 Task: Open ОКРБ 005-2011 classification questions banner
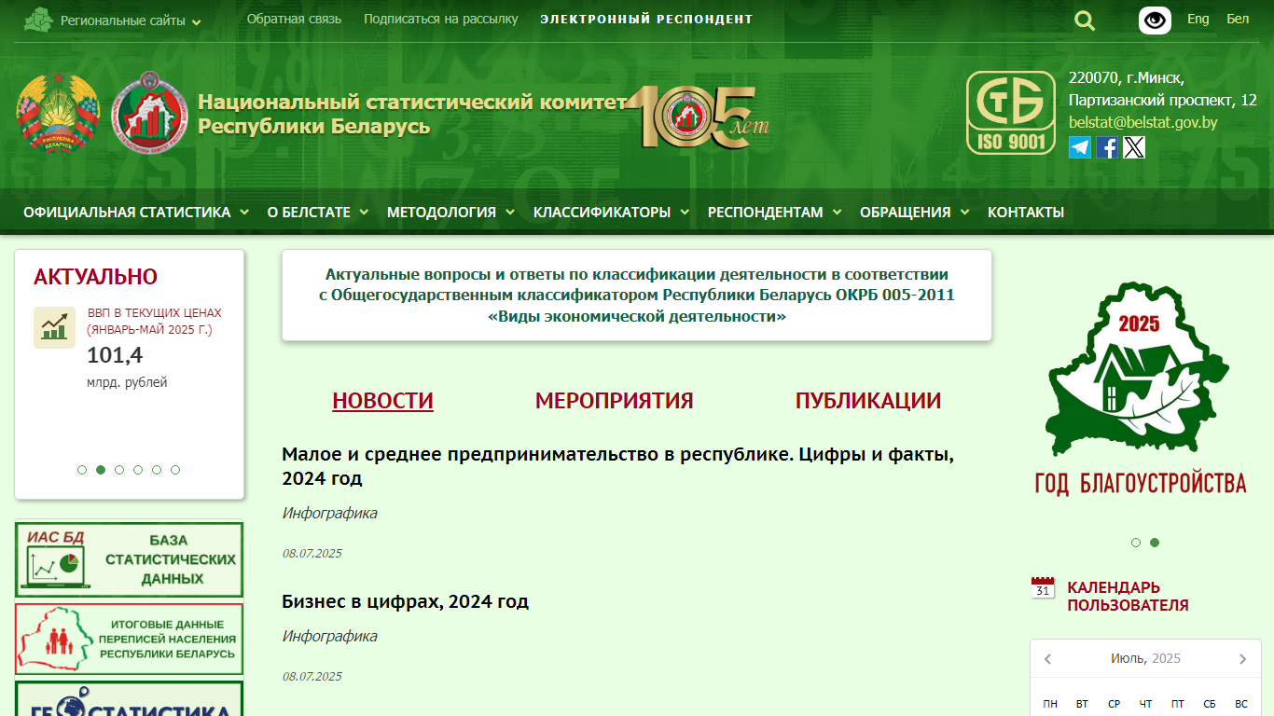coord(637,296)
